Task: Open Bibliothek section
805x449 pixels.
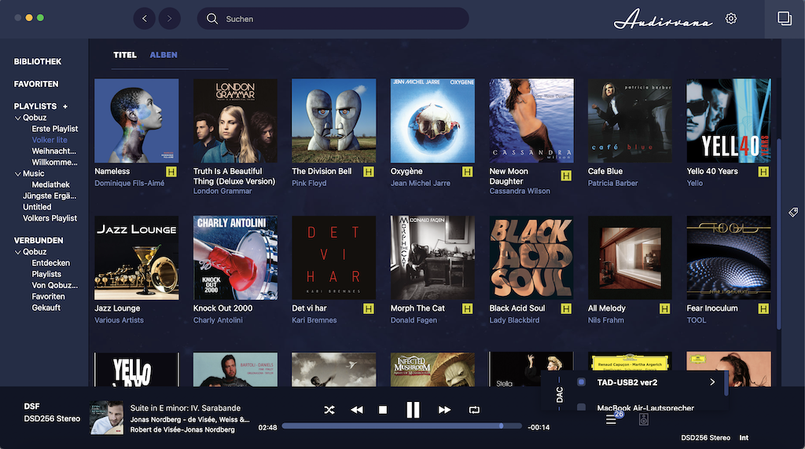Action: pyautogui.click(x=38, y=61)
